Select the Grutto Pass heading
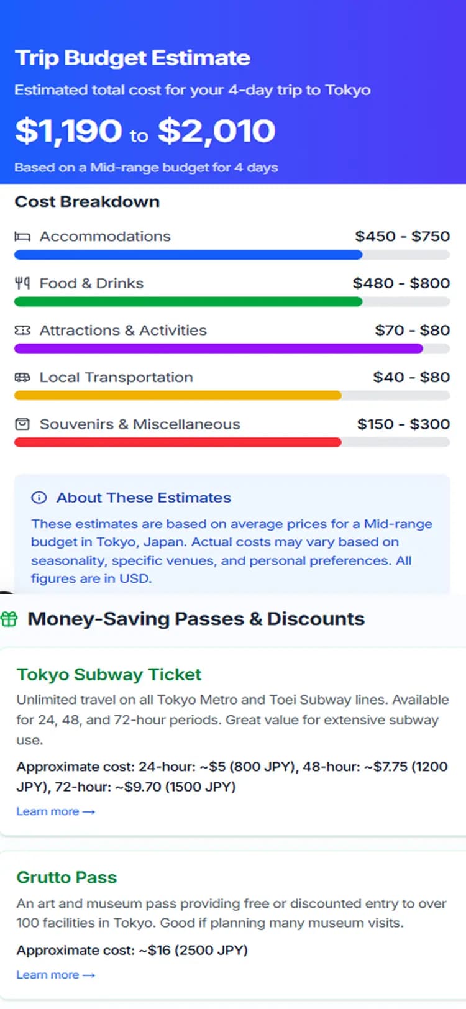Image resolution: width=466 pixels, height=1009 pixels. pyautogui.click(x=66, y=877)
